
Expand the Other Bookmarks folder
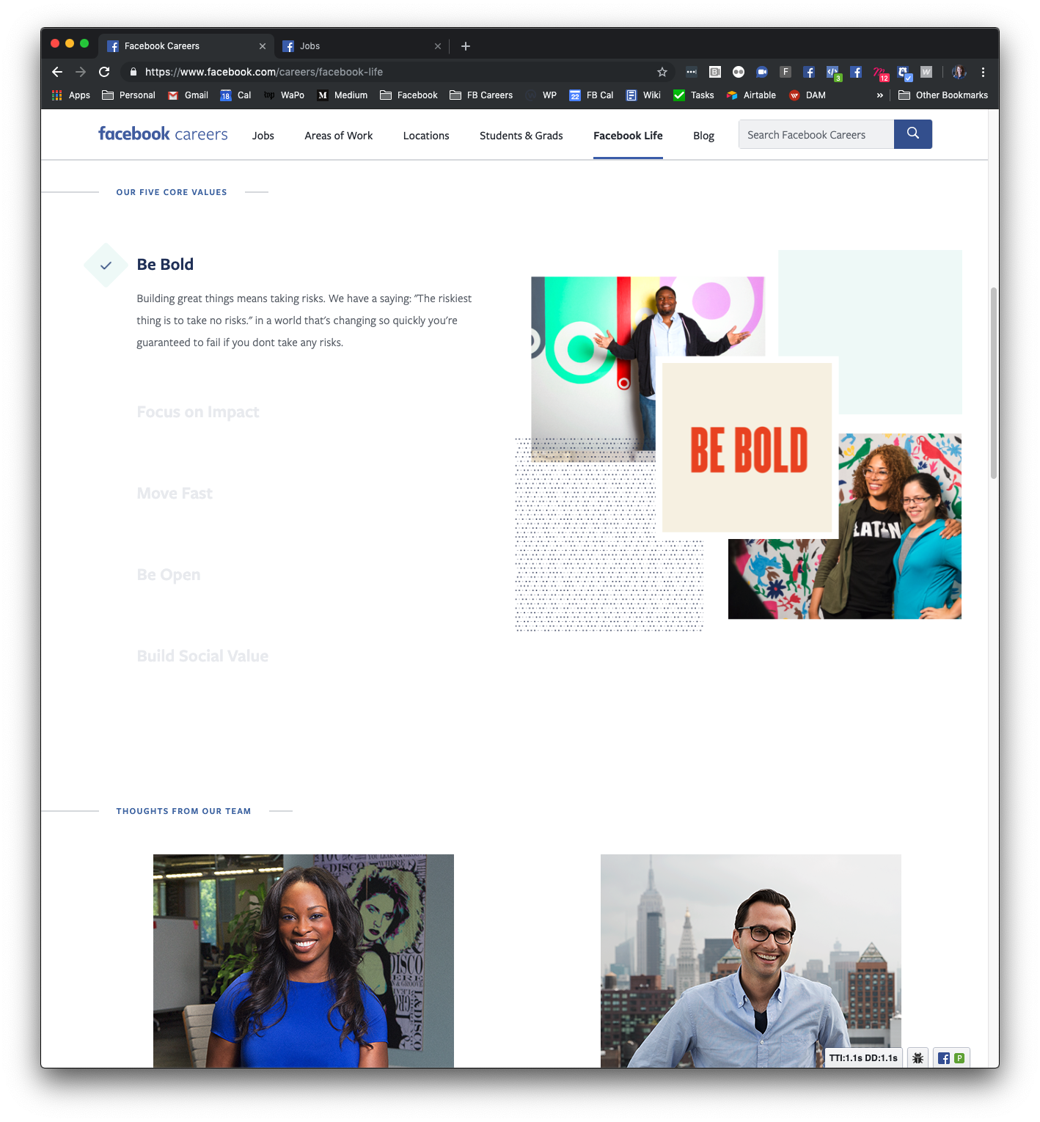click(x=943, y=95)
